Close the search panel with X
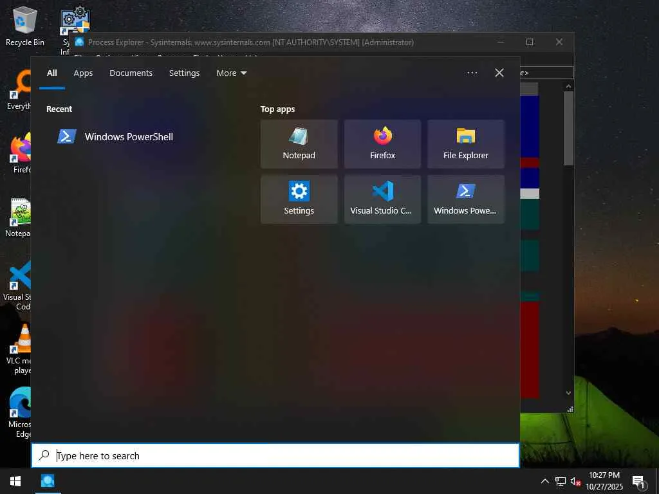This screenshot has width=659, height=494. (499, 73)
